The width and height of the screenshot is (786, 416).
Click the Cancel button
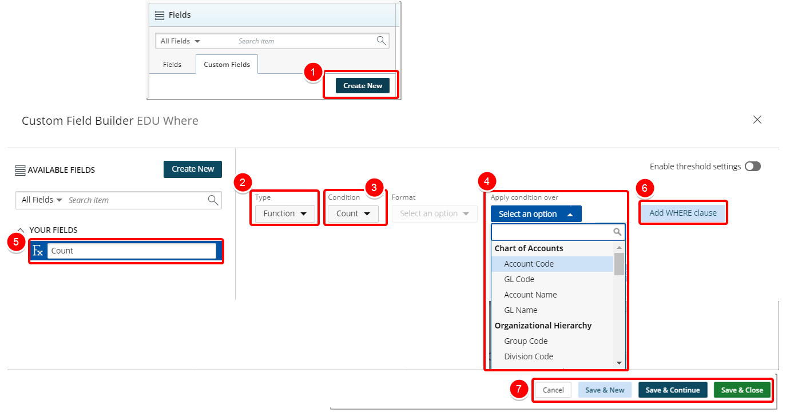click(553, 390)
